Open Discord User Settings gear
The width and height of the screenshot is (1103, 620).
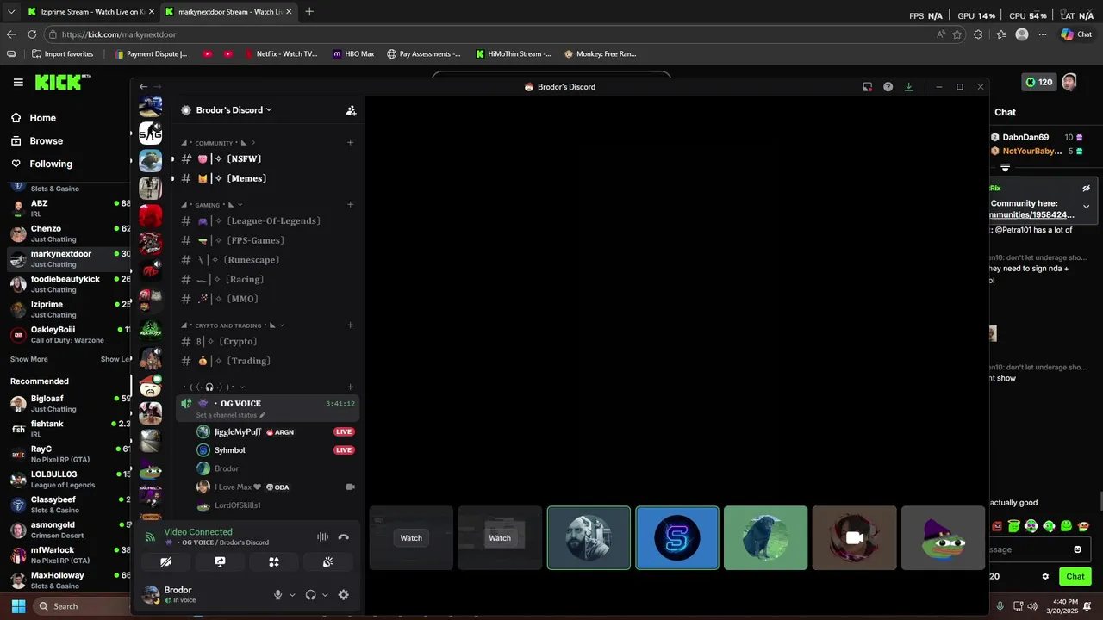click(x=343, y=594)
